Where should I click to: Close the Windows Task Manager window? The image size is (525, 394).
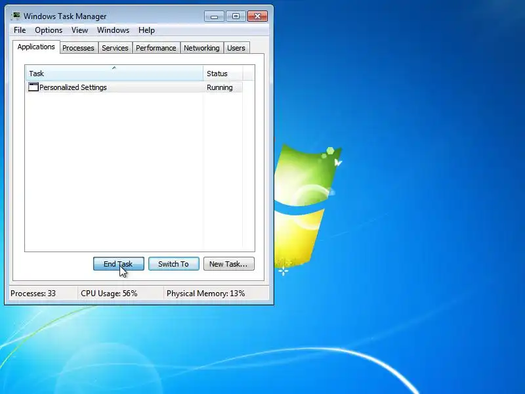pos(257,16)
